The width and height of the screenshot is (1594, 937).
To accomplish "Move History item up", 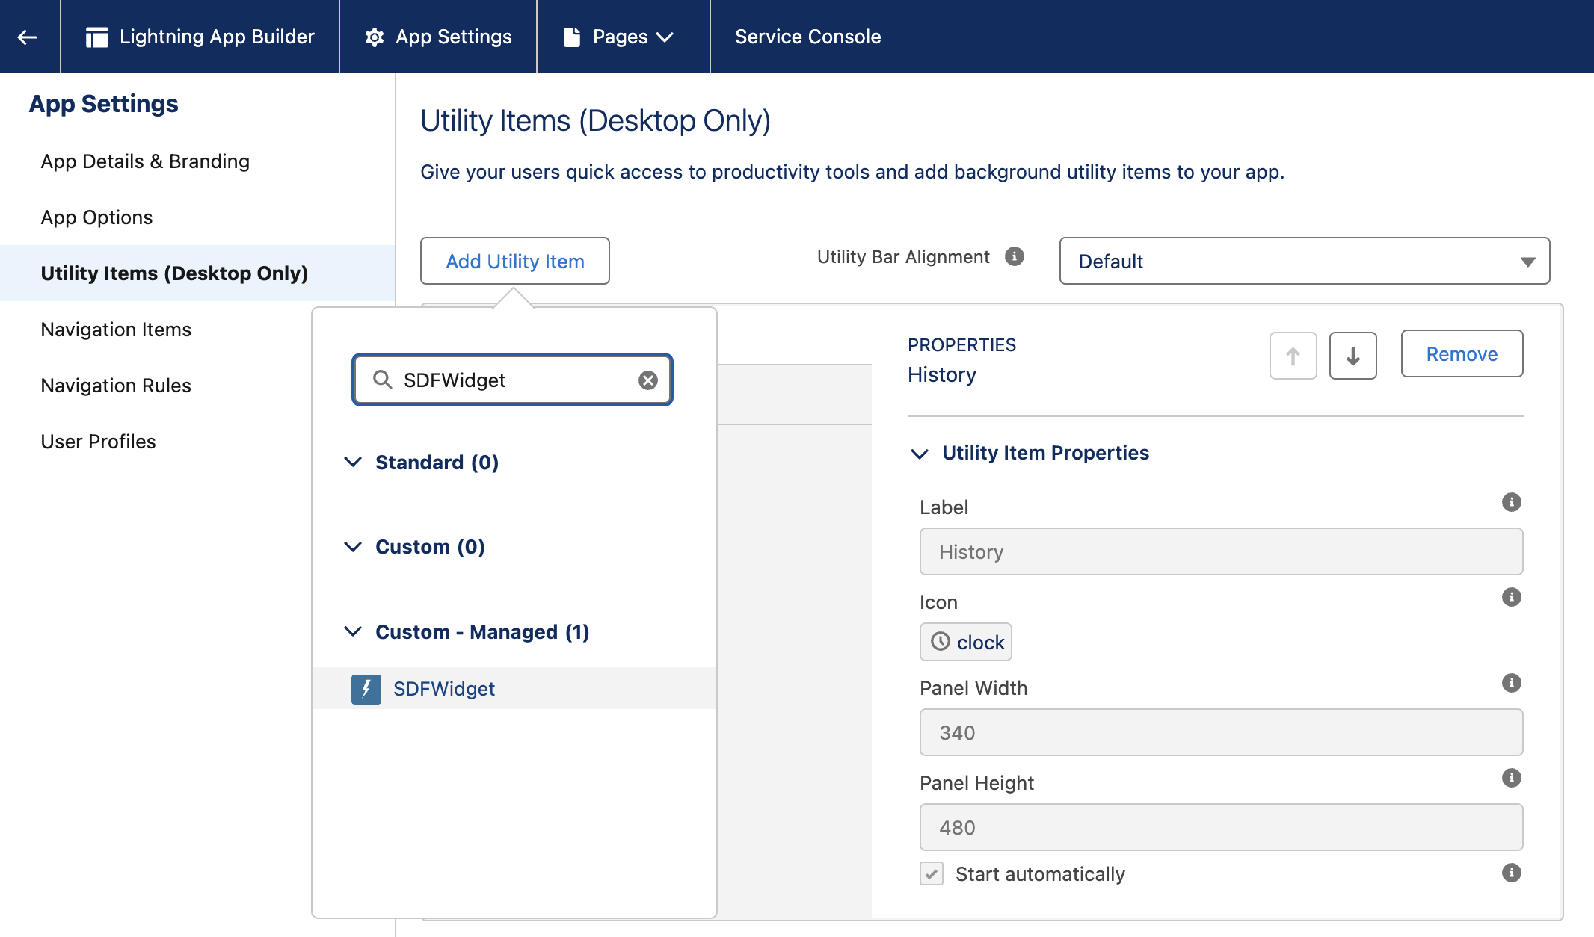I will click(x=1293, y=356).
